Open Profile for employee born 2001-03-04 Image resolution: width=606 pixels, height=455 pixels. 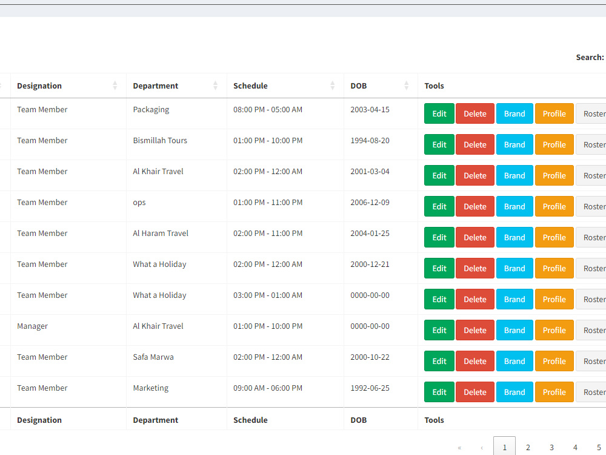pyautogui.click(x=554, y=175)
